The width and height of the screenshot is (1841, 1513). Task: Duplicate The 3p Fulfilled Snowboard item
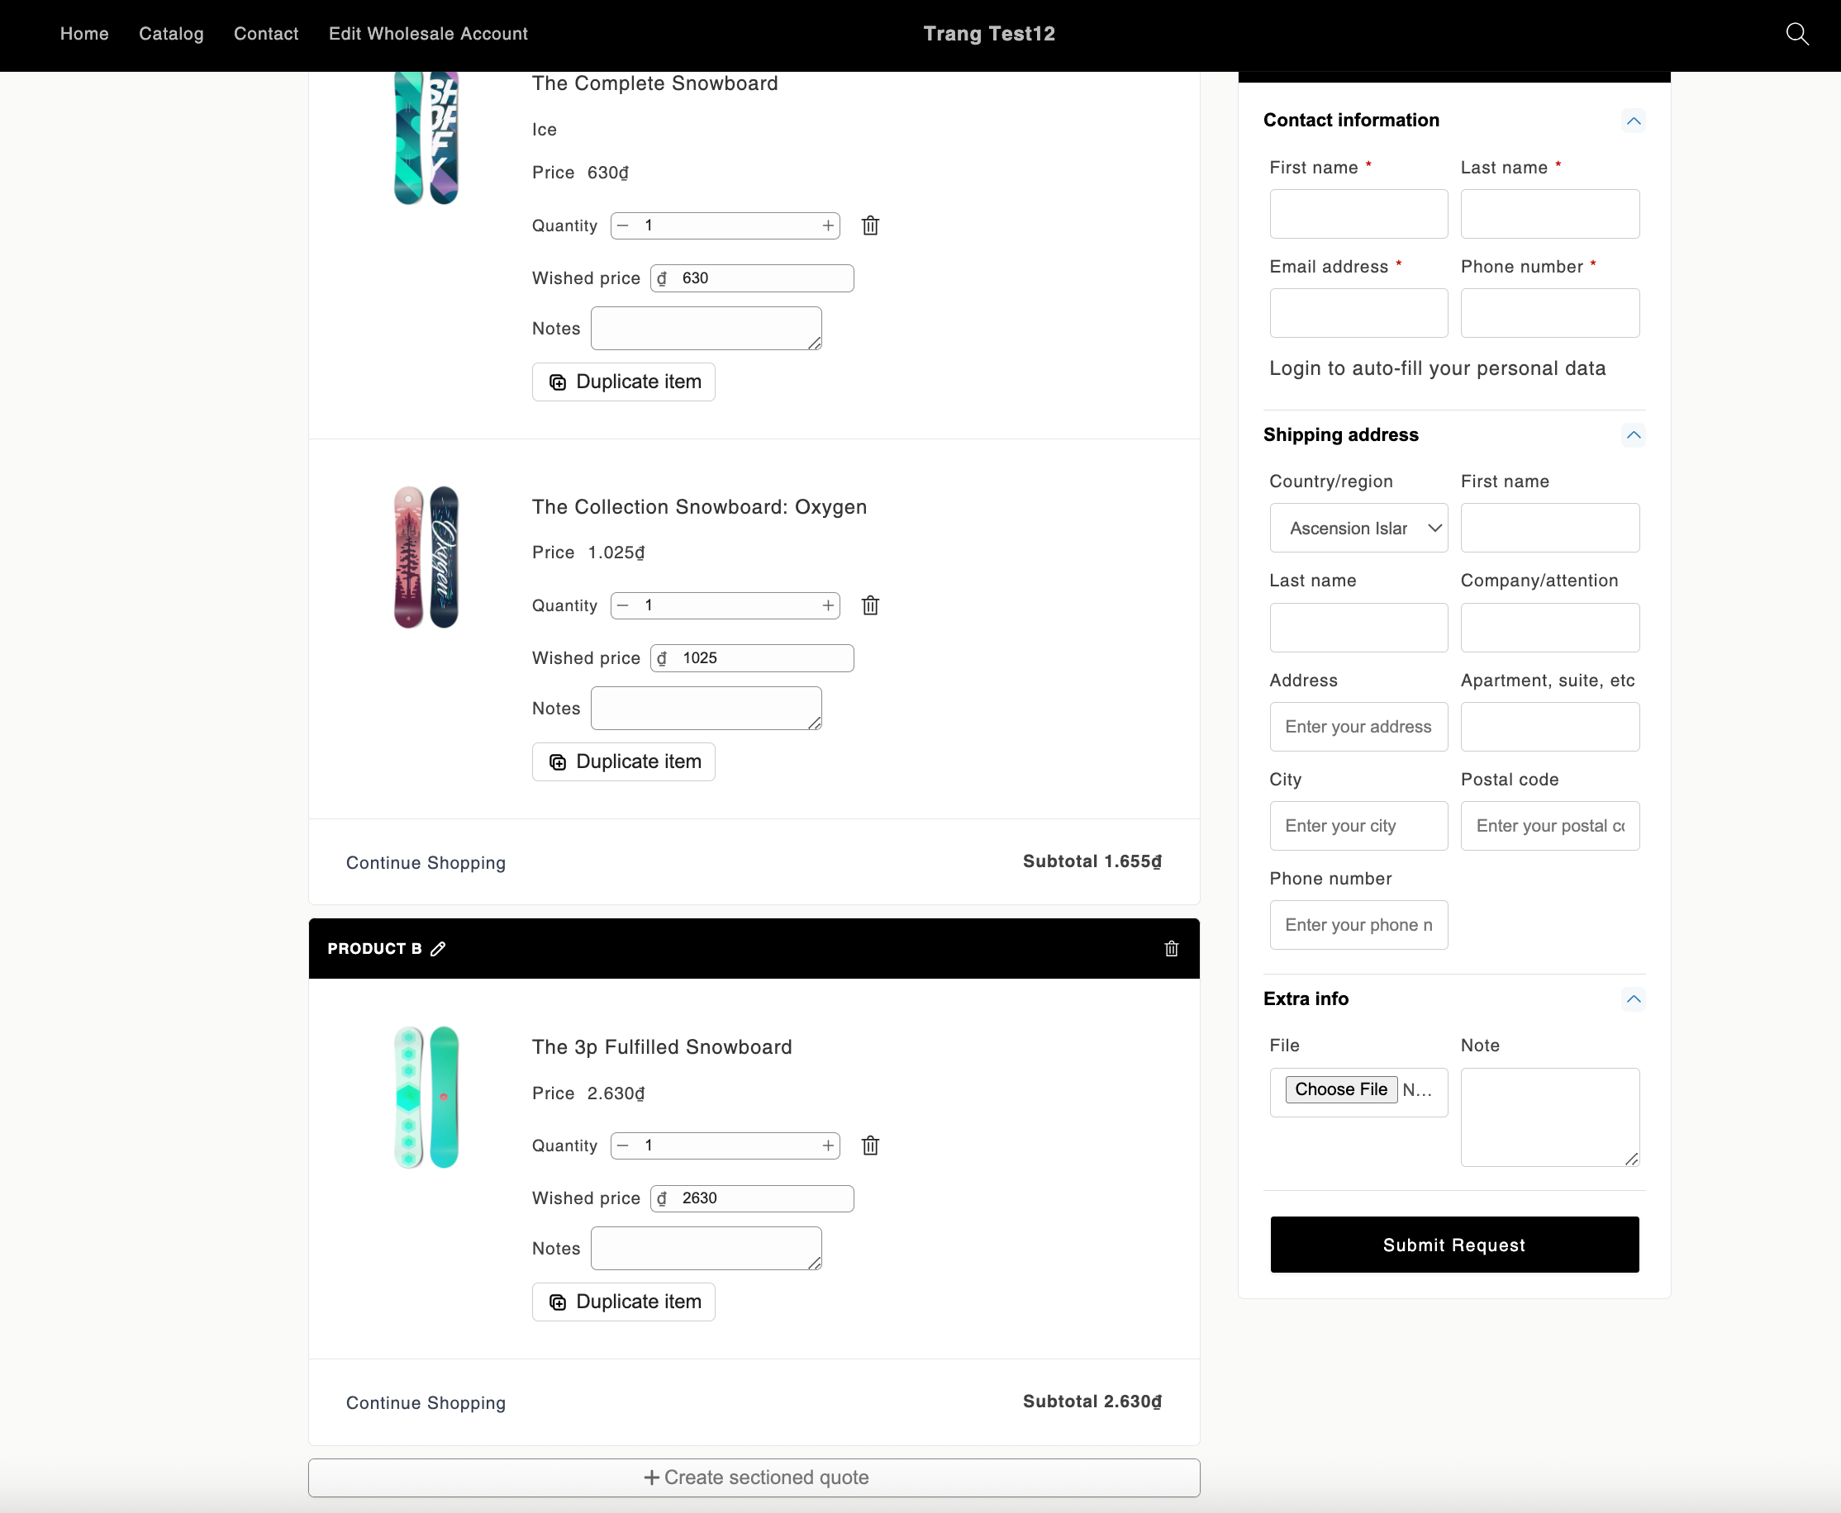[x=624, y=1302]
